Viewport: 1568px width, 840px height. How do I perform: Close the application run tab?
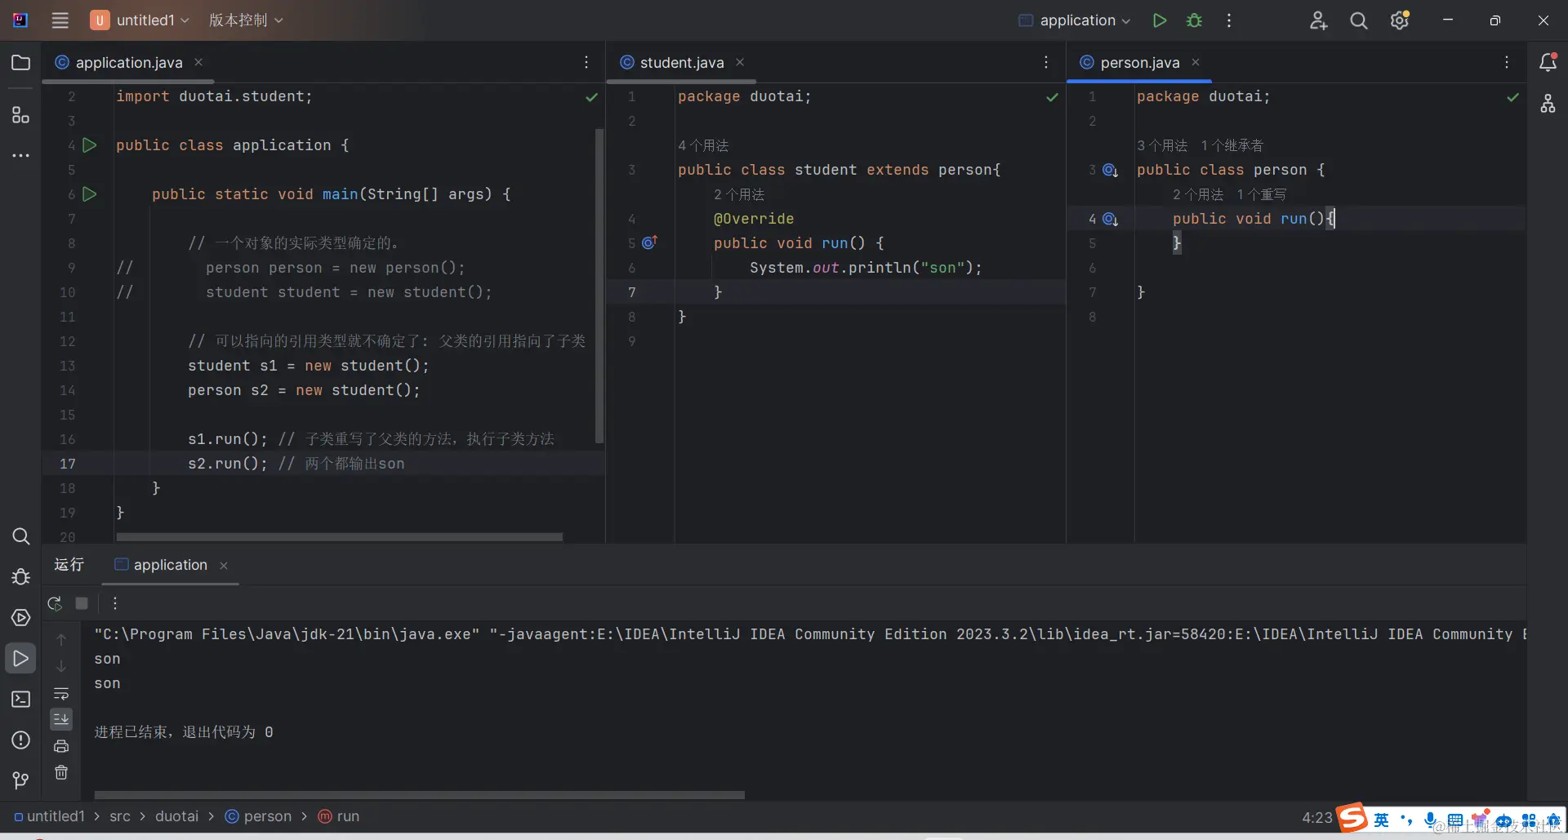tap(224, 566)
